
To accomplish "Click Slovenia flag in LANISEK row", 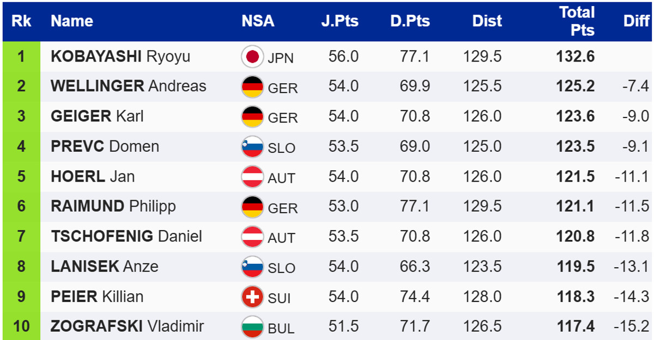I will click(x=252, y=267).
